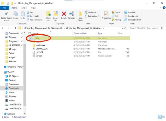This screenshot has width=166, height=121.
Task: Click iShield_Key_Management_Kit_Windows (1) in address bar
Action: pyautogui.click(x=43, y=28)
